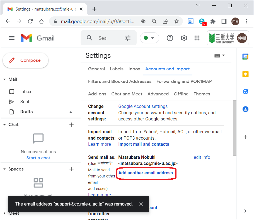This screenshot has height=220, width=254.
Task: Open Google Tasks side panel icon
Action: [245, 92]
